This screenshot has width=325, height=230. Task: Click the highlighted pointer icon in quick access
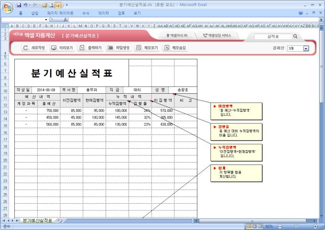[58, 5]
